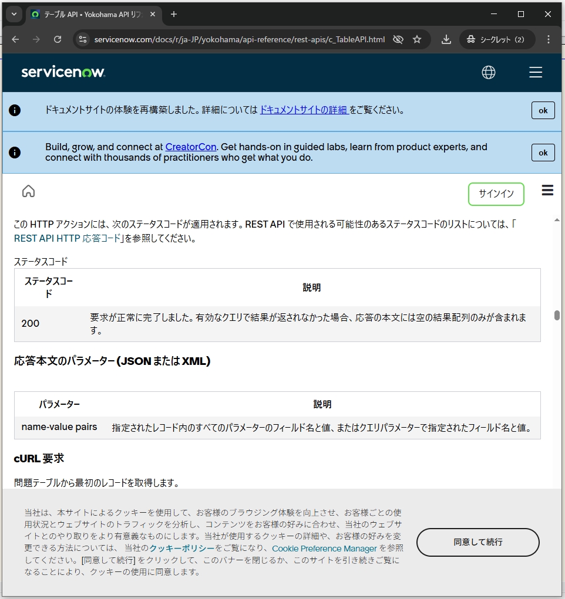Image resolution: width=565 pixels, height=599 pixels.
Task: Bookmark this page with star icon
Action: [x=417, y=39]
